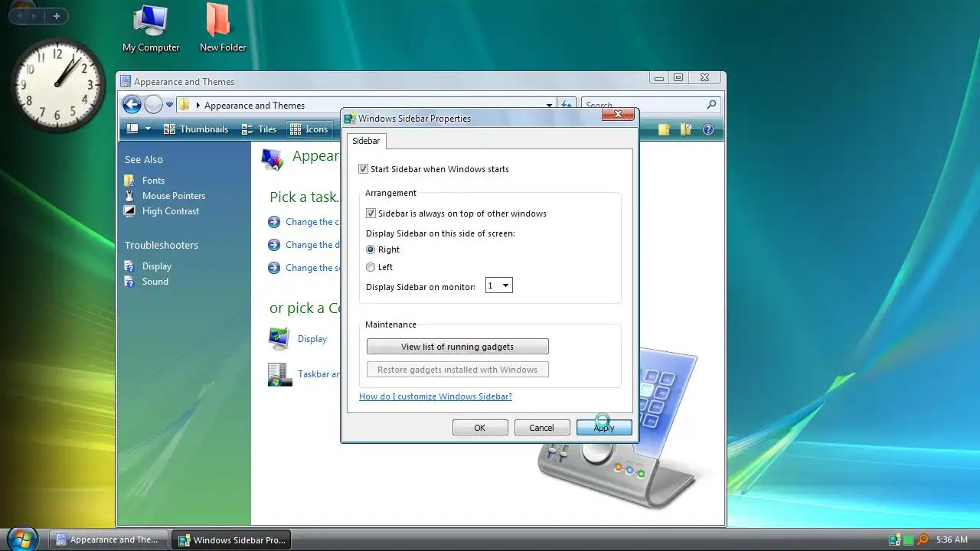The image size is (980, 551).
Task: Switch to Thumbnails view
Action: 196,129
